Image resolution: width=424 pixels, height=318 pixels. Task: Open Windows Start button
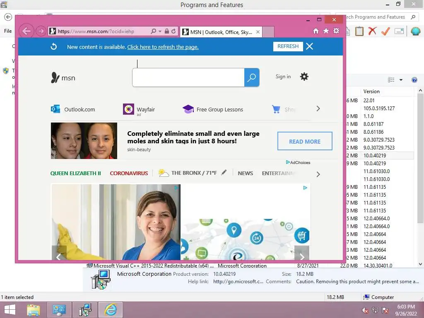tap(10, 310)
